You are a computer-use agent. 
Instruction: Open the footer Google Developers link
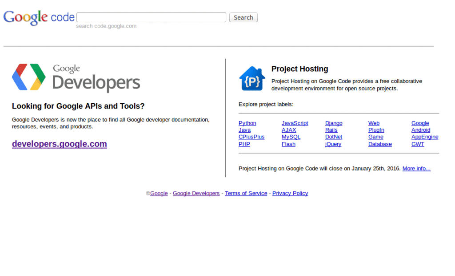196,193
